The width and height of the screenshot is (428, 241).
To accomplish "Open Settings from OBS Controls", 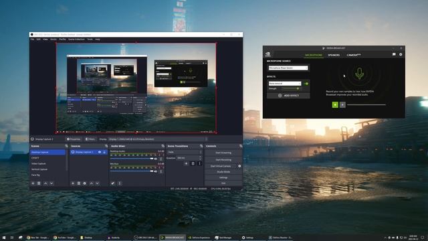I will coord(223,177).
